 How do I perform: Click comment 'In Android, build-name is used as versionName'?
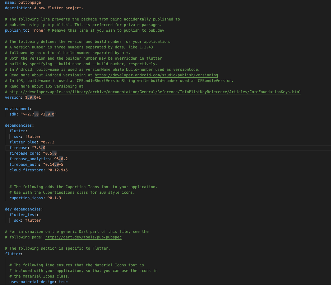click(102, 70)
